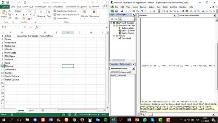218x123 pixels.
Task: Open the Calibri font name dropdown
Action: click(x=28, y=11)
